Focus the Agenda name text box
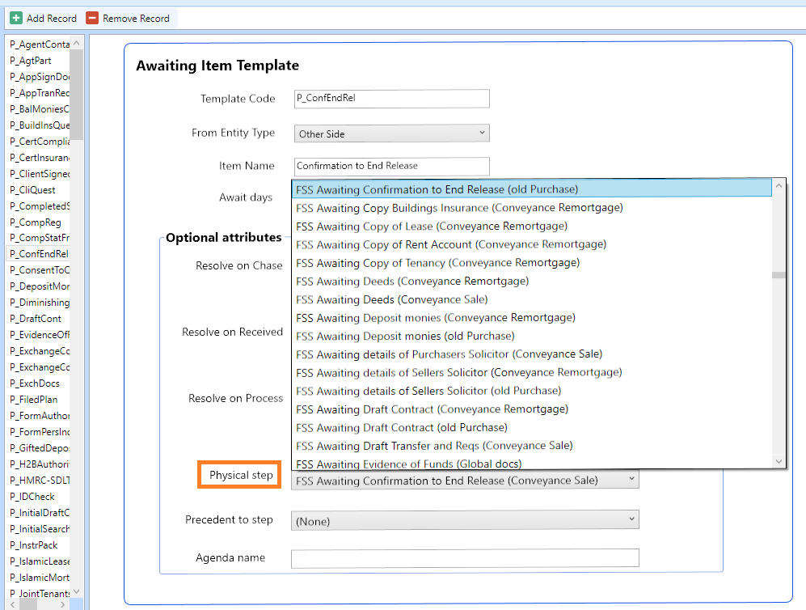806x610 pixels. click(465, 557)
